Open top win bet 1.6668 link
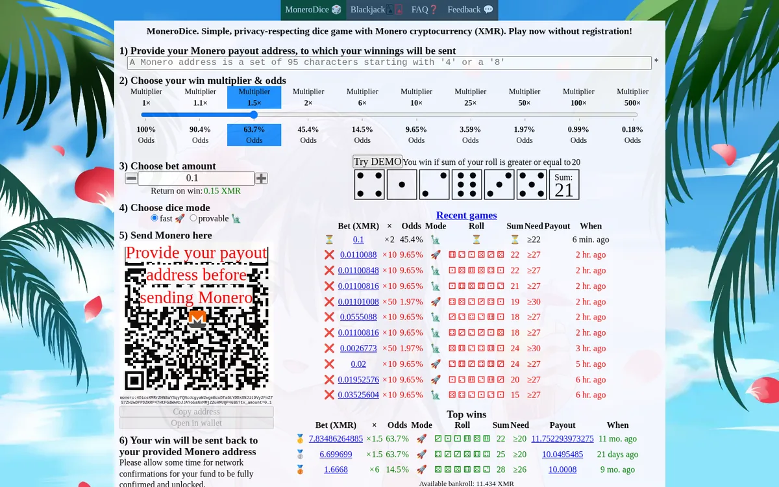 (x=336, y=470)
